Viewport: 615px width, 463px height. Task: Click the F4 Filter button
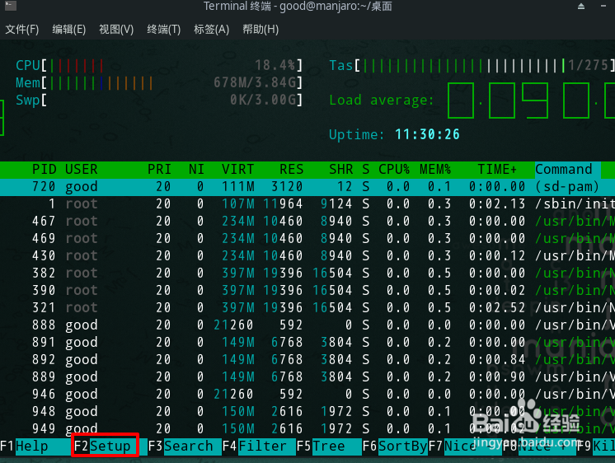(x=259, y=447)
